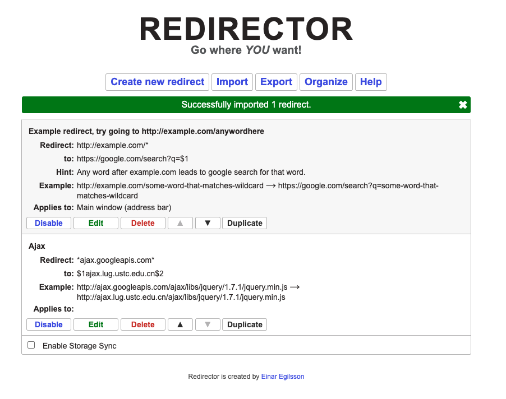
Task: Delete the Example redirect rule
Action: point(143,223)
